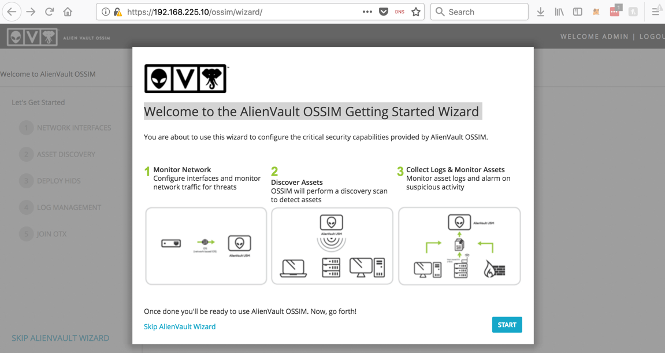Click the red extension icon with badge
This screenshot has width=665, height=353.
[x=615, y=11]
